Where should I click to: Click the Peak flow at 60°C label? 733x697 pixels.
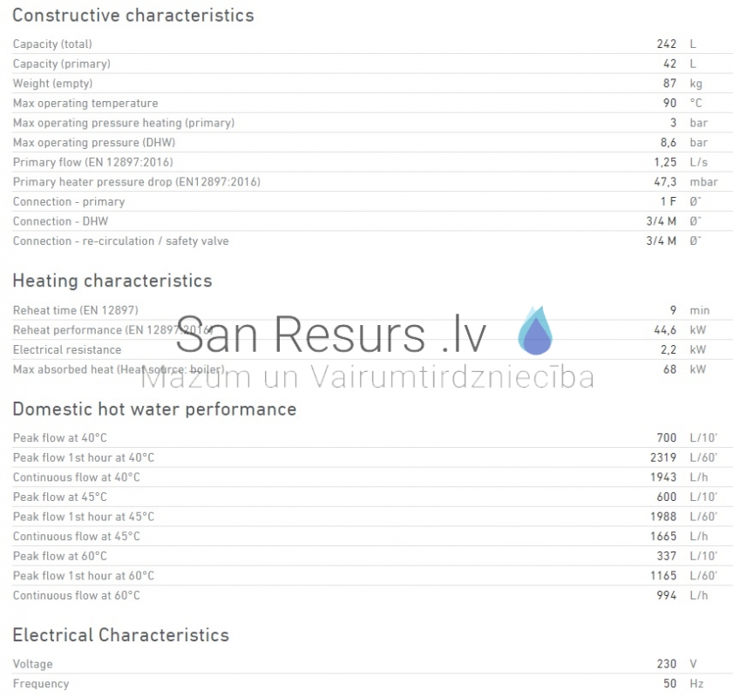[60, 556]
